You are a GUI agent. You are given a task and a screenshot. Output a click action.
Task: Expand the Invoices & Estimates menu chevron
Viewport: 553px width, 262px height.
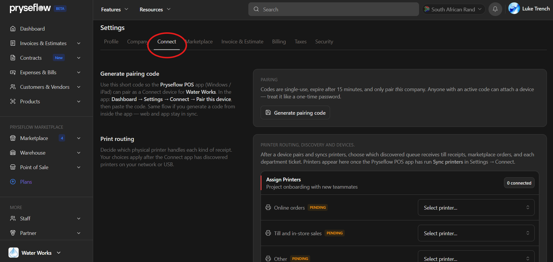click(78, 43)
